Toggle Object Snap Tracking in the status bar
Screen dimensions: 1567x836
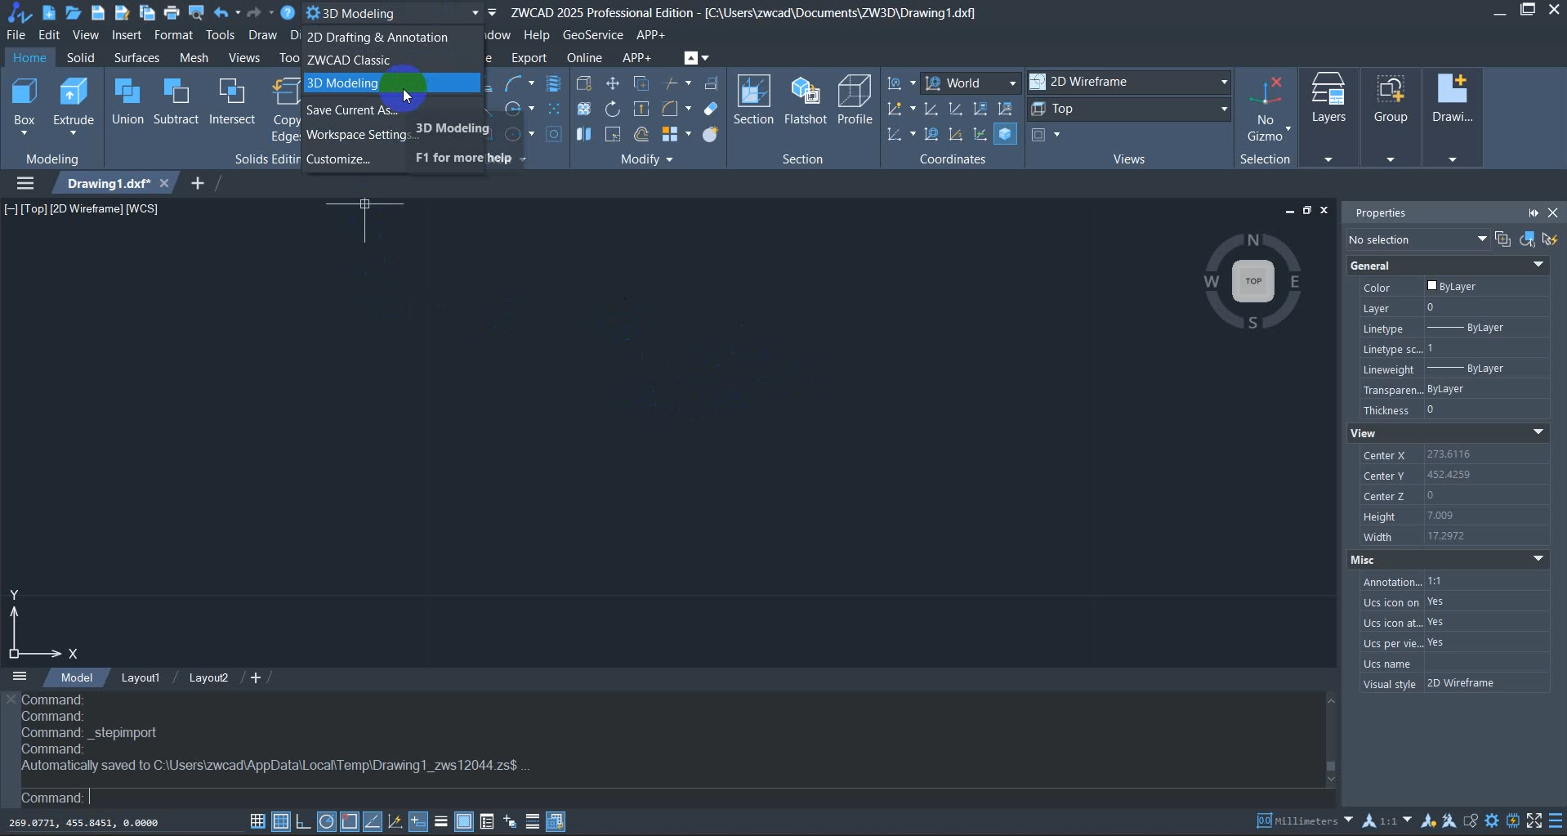372,821
